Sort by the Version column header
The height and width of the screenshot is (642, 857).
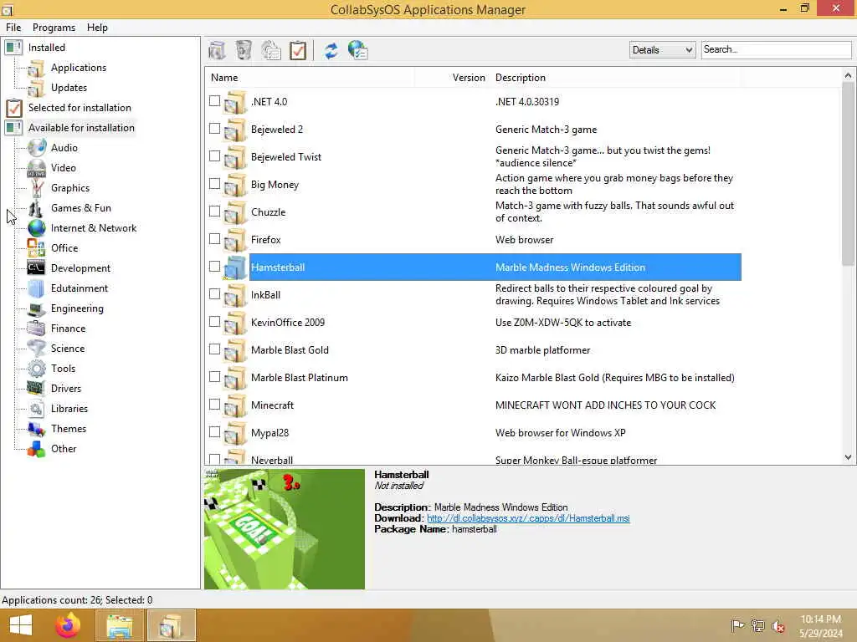[x=453, y=78]
